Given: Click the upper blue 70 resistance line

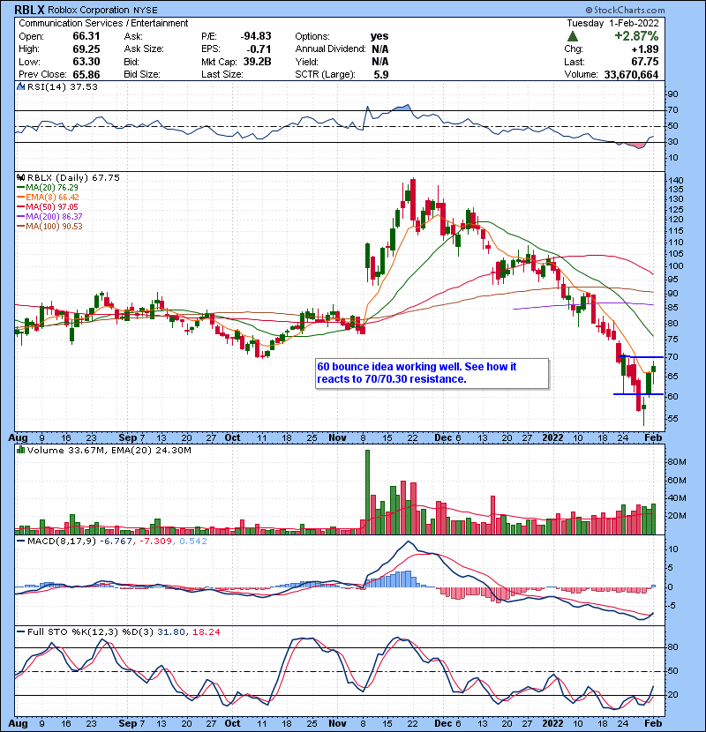Looking at the screenshot, I should (641, 357).
